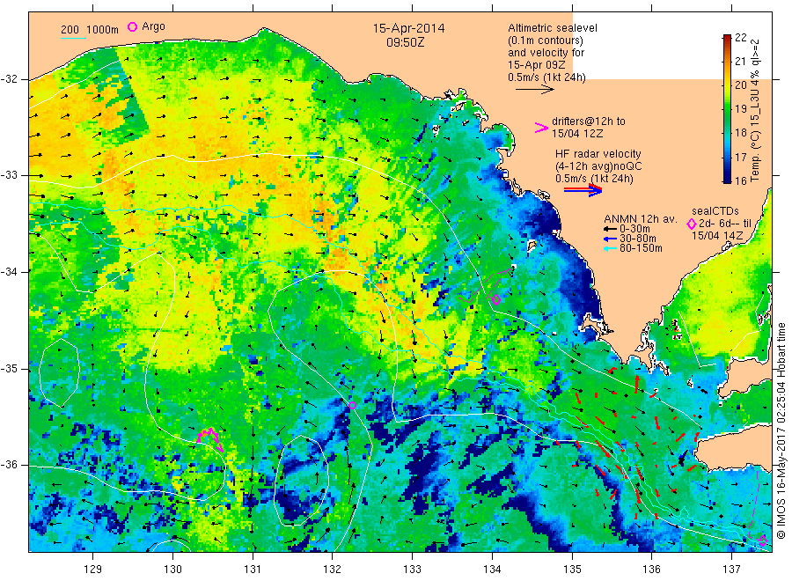
Task: Click the -34 latitude axis label
Action: coord(9,272)
